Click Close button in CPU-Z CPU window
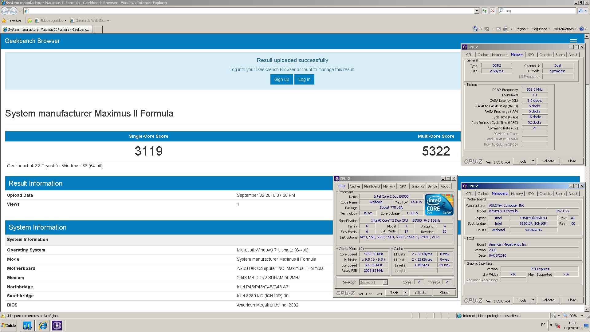The height and width of the screenshot is (332, 590). pos(444,293)
